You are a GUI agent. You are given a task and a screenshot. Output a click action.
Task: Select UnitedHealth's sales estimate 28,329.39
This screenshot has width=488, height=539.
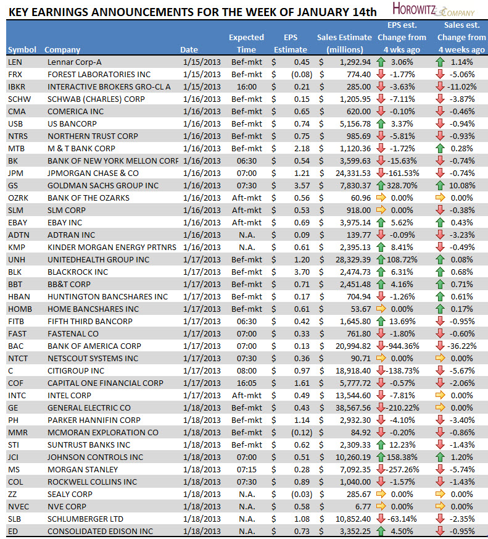pos(353,259)
